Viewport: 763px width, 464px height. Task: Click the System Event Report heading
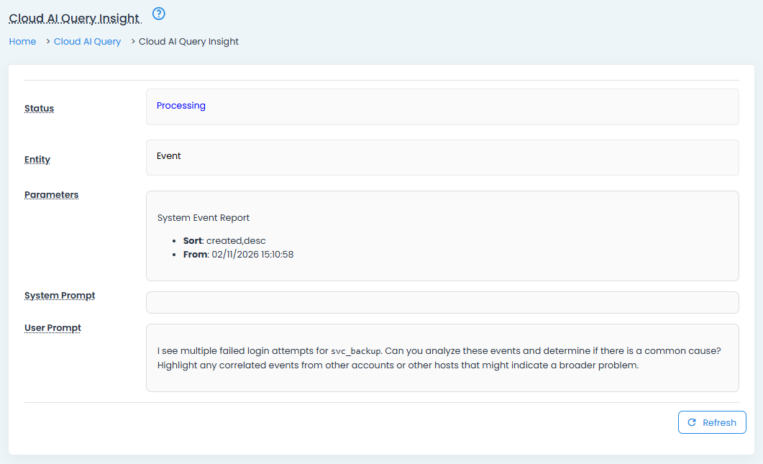click(x=204, y=218)
